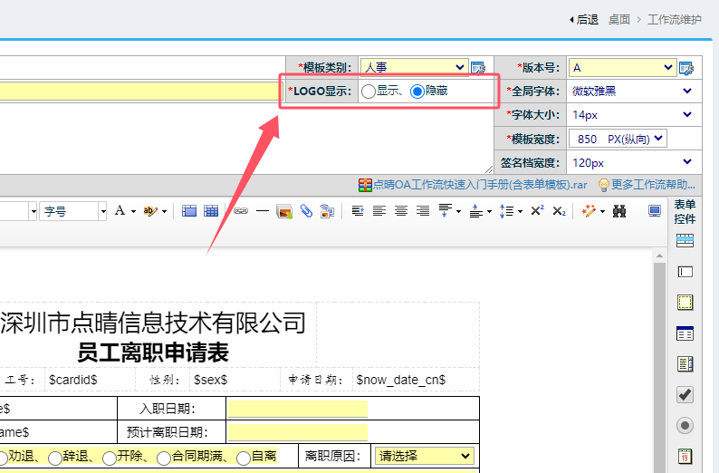Open the 模板类别 dropdown showing 人事
This screenshot has height=473, width=719.
click(x=414, y=67)
